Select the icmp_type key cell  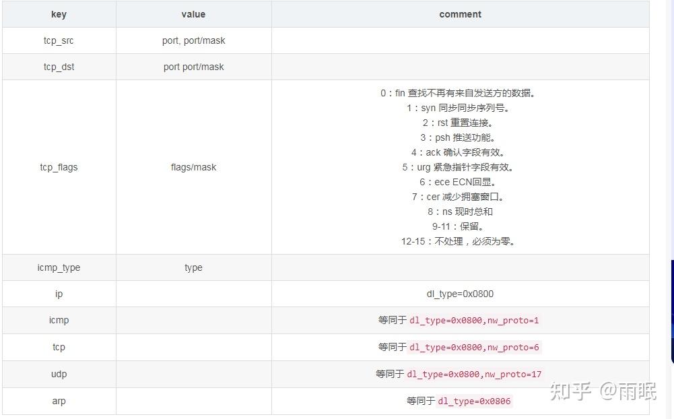point(59,267)
